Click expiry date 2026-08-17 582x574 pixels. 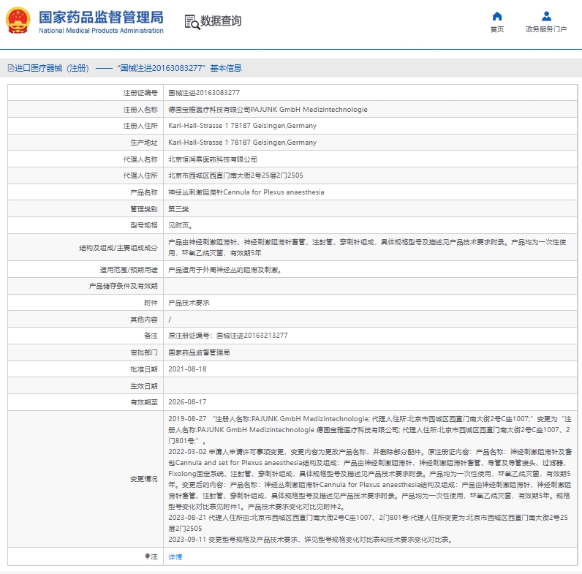187,402
